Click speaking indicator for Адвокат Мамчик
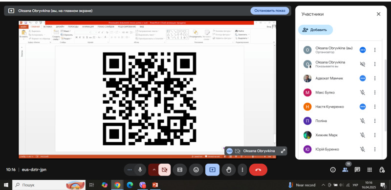 click(363, 78)
